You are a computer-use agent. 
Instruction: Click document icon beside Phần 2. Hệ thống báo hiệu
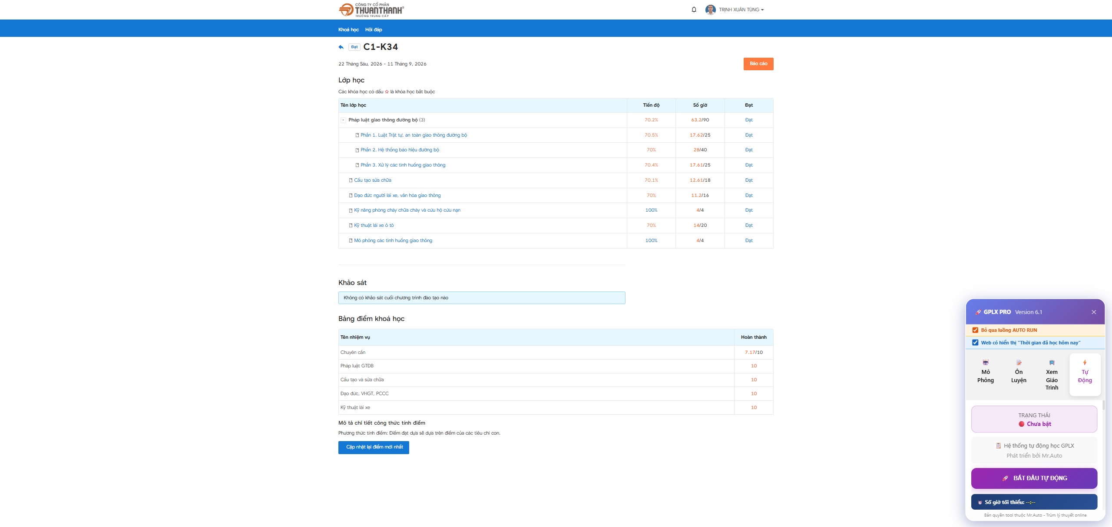click(x=357, y=150)
